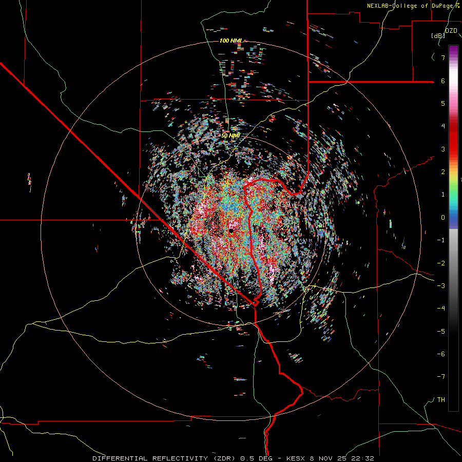Click the -2 dB scale value
Viewport: 462px width, 462px height.
(x=441, y=263)
